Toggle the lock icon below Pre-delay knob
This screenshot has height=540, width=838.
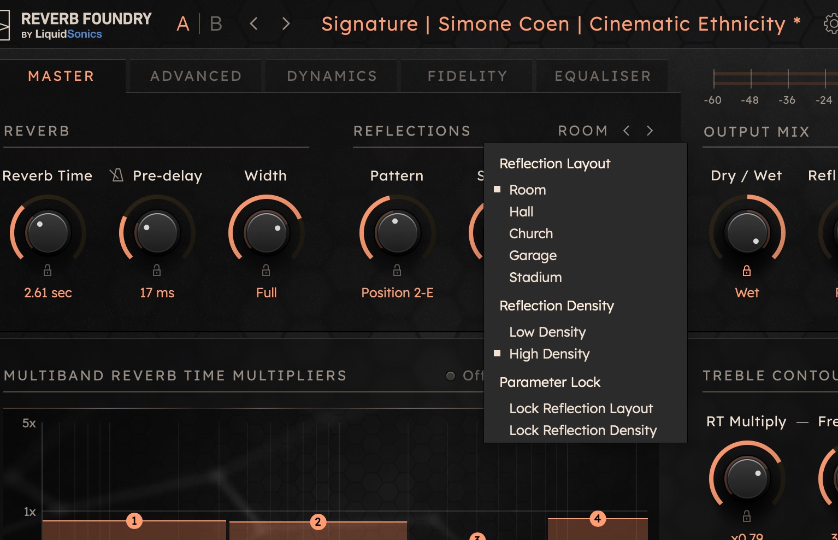pos(157,270)
